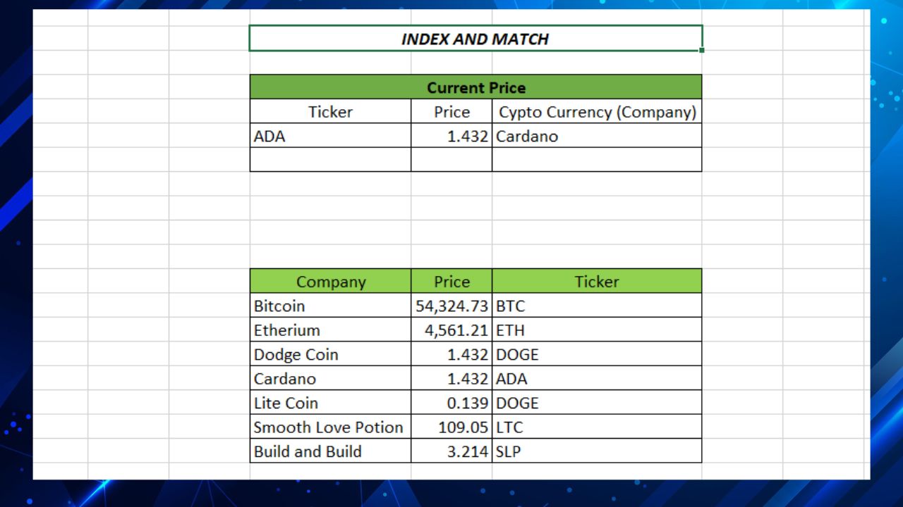Select the 4,561.21 price cell
Image resolution: width=903 pixels, height=507 pixels.
[x=451, y=330]
